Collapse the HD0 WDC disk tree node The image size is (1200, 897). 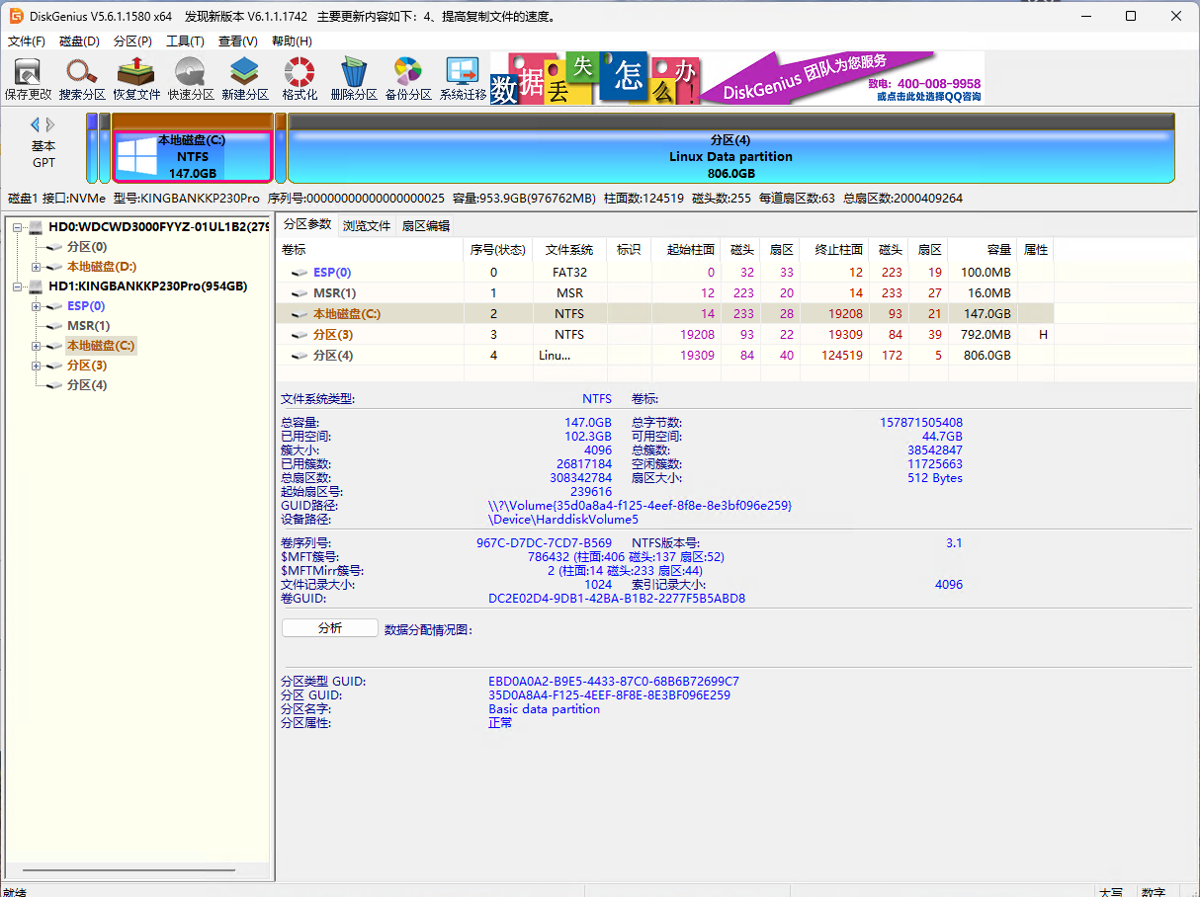(18, 227)
